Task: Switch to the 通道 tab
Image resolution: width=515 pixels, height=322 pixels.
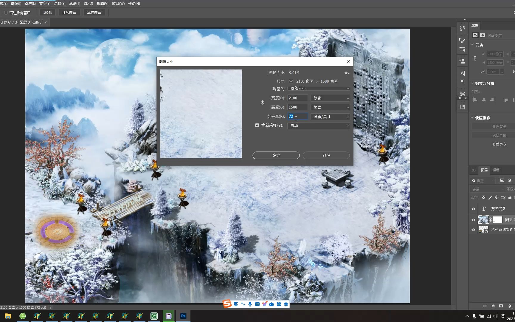Action: (x=496, y=170)
